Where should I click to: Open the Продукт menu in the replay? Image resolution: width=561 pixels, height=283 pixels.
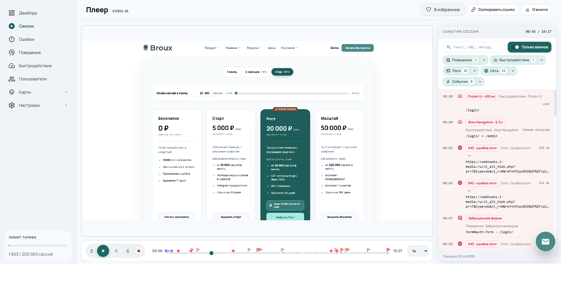pyautogui.click(x=212, y=48)
